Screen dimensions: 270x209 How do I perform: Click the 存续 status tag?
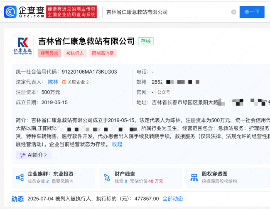click(x=146, y=41)
